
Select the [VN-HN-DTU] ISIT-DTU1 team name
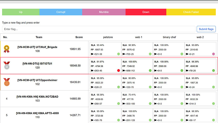[37, 63]
